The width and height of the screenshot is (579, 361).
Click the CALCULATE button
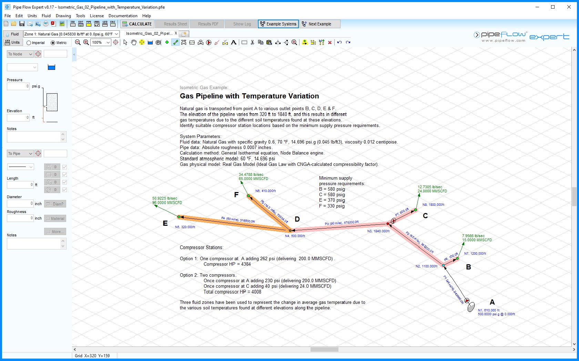(136, 24)
